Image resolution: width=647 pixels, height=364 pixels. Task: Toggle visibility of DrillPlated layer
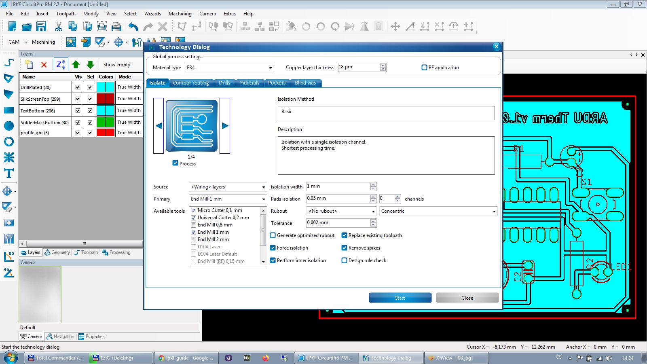[x=78, y=87]
